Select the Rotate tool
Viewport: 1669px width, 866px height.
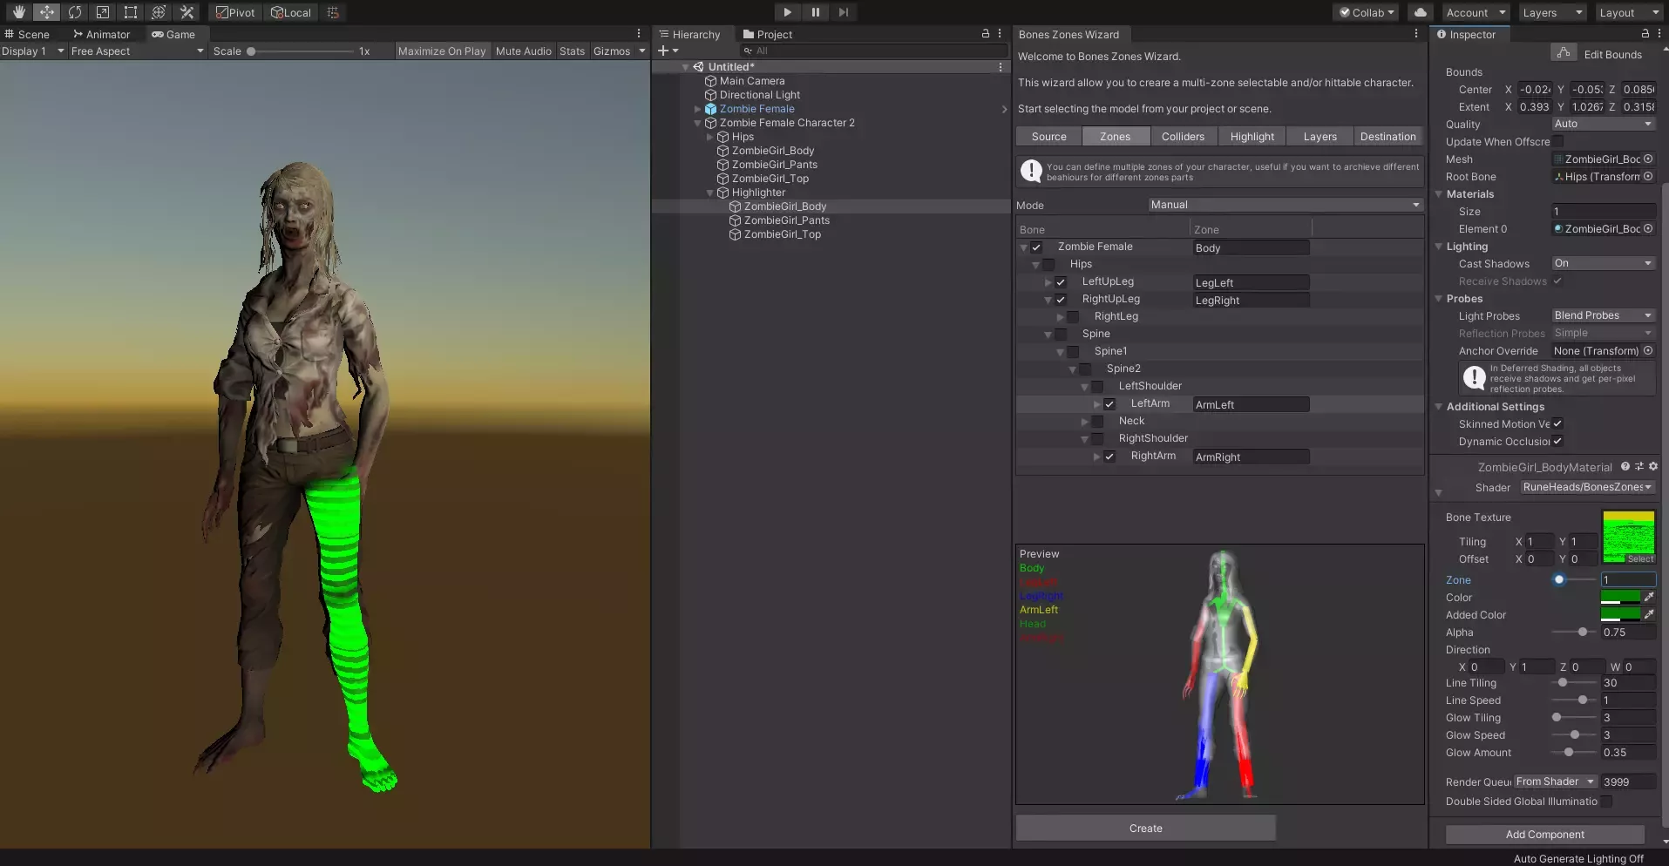pyautogui.click(x=75, y=12)
